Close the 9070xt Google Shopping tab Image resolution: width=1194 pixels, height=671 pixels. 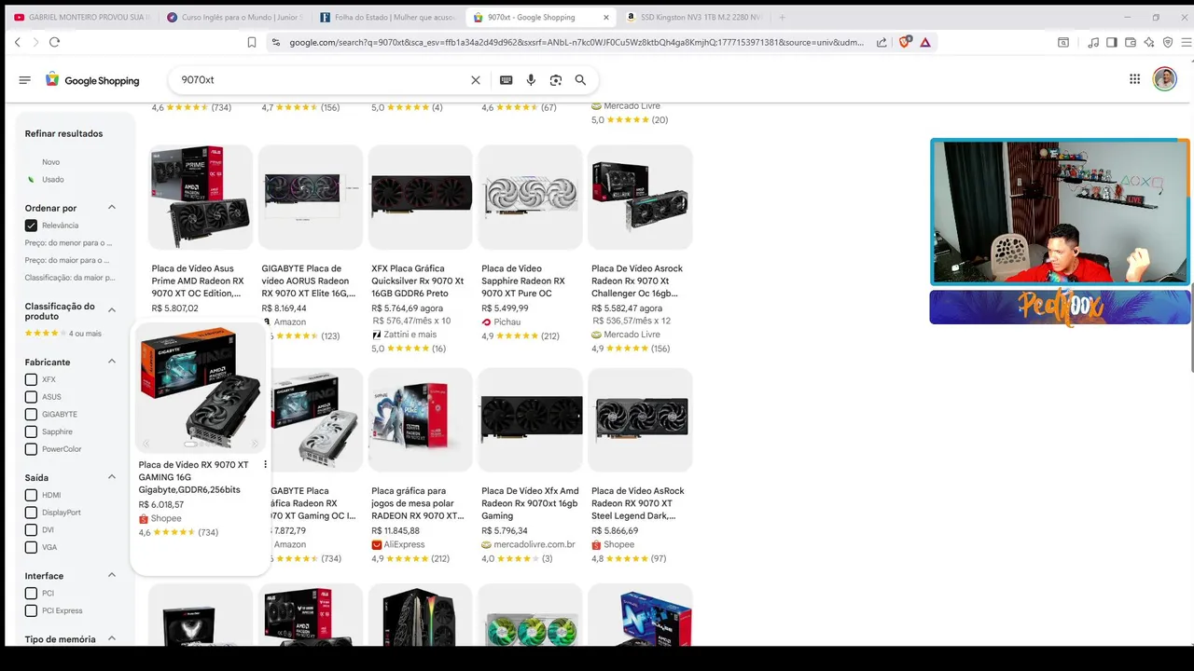coord(606,17)
